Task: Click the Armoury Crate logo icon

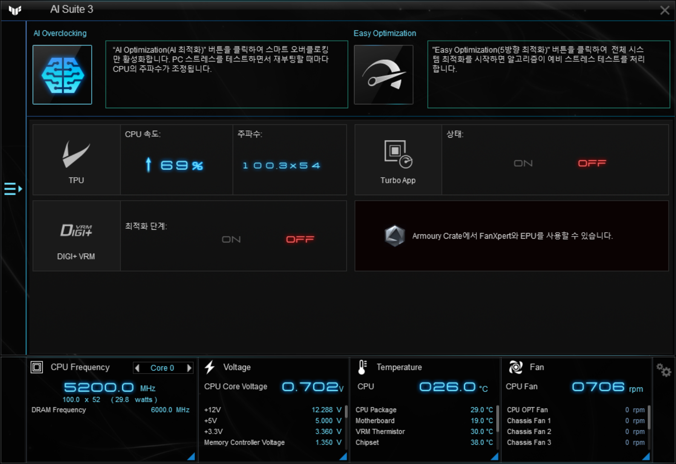Action: 394,236
